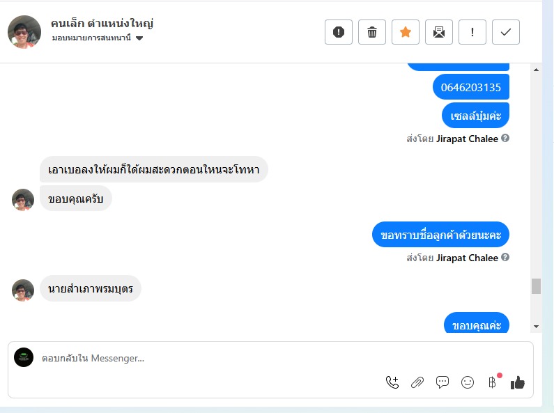
Task: Open the emoji picker
Action: point(468,382)
